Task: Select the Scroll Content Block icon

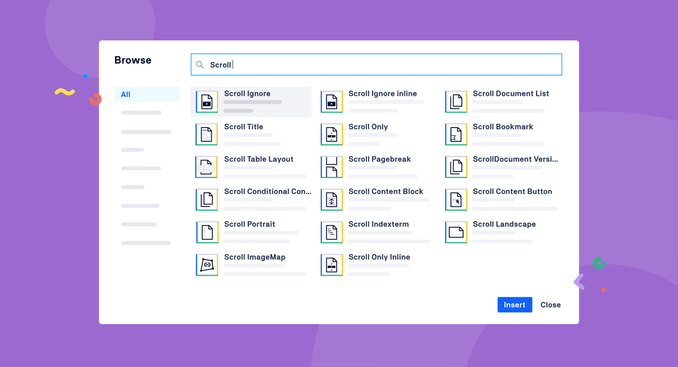Action: click(331, 200)
